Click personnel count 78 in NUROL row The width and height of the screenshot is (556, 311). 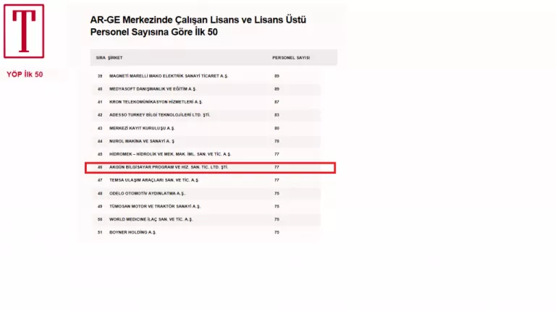[277, 141]
